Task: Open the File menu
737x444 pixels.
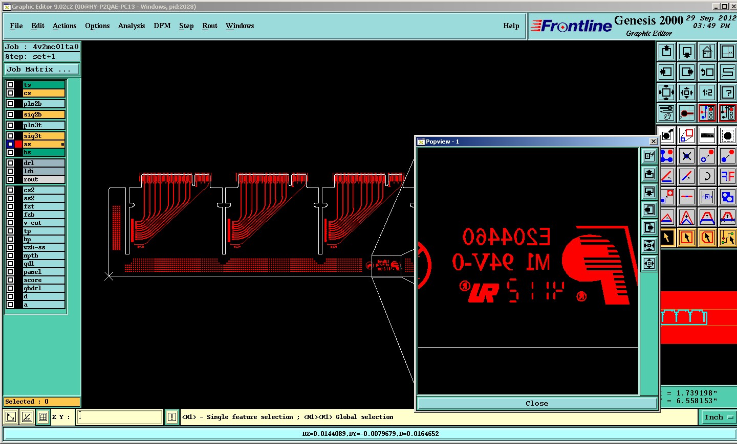Action: 16,26
